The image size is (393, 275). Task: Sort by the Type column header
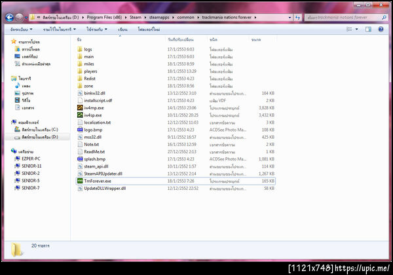[214, 39]
